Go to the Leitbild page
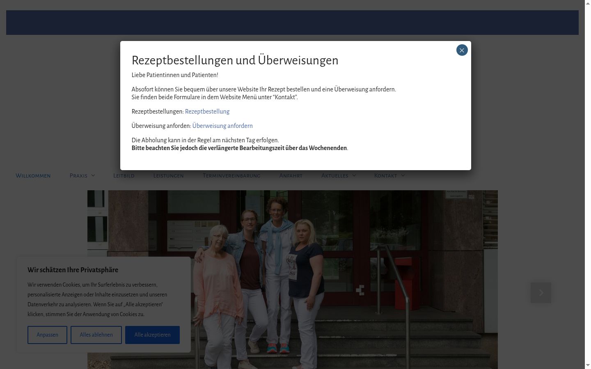Image resolution: width=591 pixels, height=369 pixels. point(124,175)
